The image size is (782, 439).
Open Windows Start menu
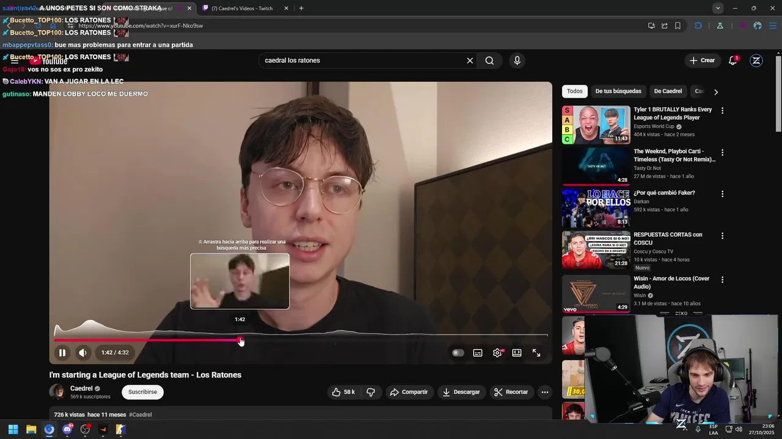pos(13,429)
